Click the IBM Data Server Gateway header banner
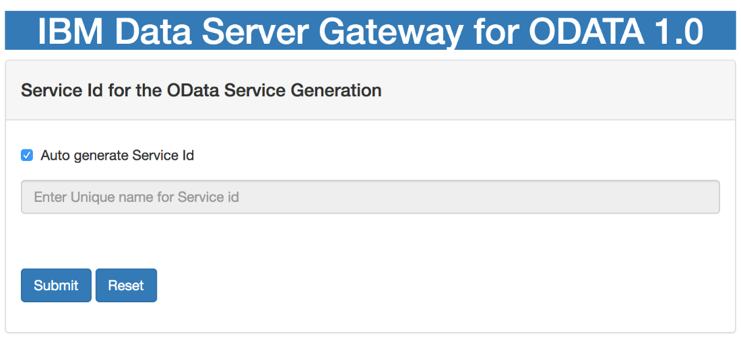Image resolution: width=741 pixels, height=342 pixels. [370, 30]
